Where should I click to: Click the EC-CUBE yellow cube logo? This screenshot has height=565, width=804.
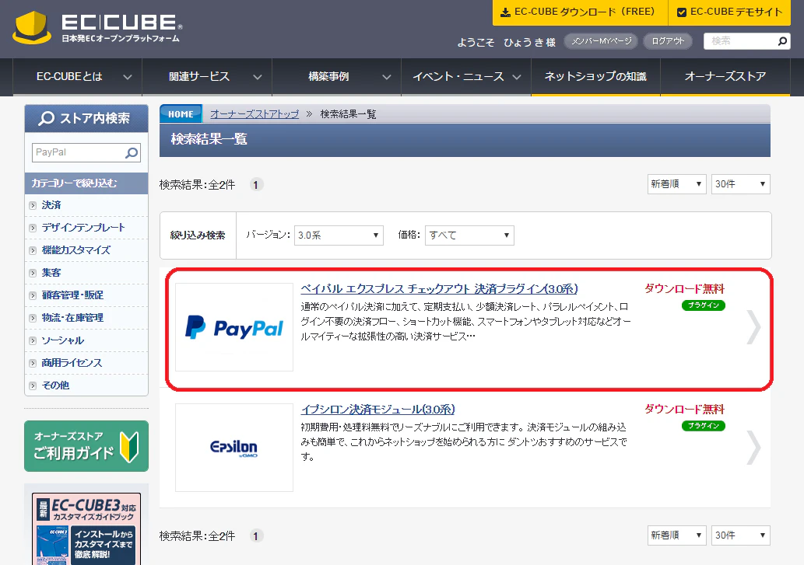[33, 28]
